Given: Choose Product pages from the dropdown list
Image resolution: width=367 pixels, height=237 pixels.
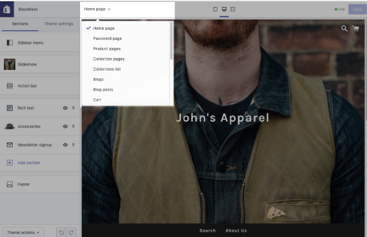Looking at the screenshot, I should (x=107, y=49).
